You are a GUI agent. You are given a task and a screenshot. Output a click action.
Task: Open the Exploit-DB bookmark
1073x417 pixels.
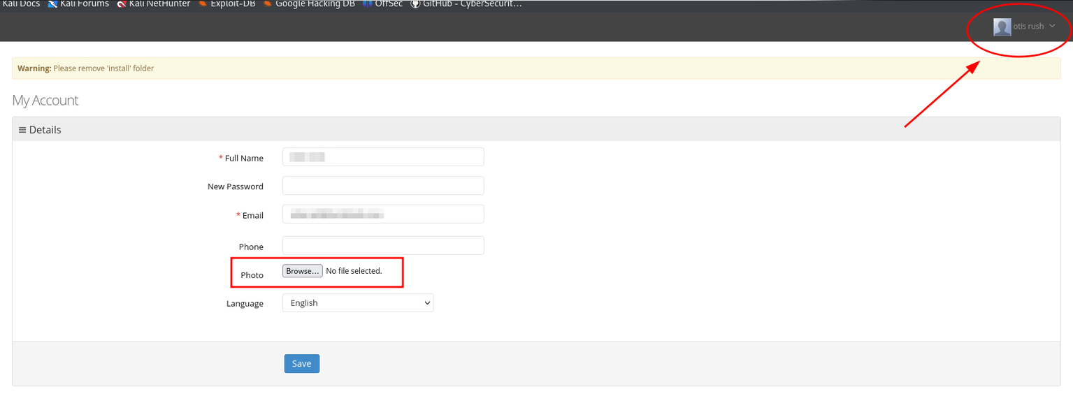[x=227, y=4]
